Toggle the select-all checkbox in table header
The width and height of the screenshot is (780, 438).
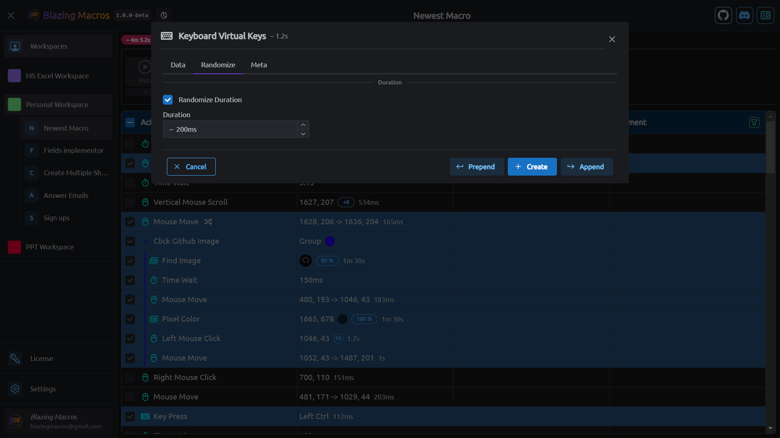point(130,122)
